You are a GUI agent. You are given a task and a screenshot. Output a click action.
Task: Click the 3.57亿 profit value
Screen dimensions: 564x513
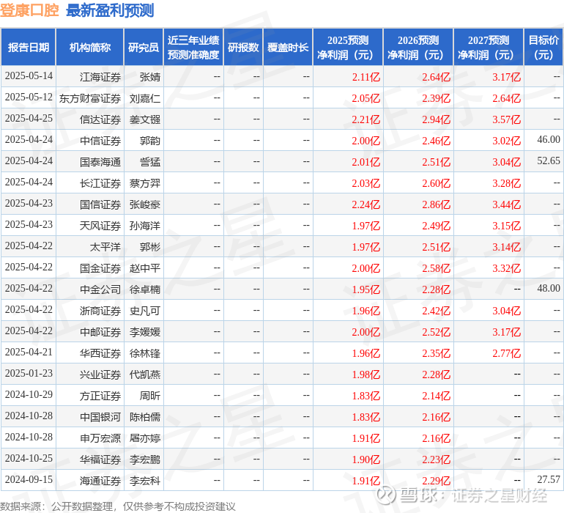(x=506, y=119)
